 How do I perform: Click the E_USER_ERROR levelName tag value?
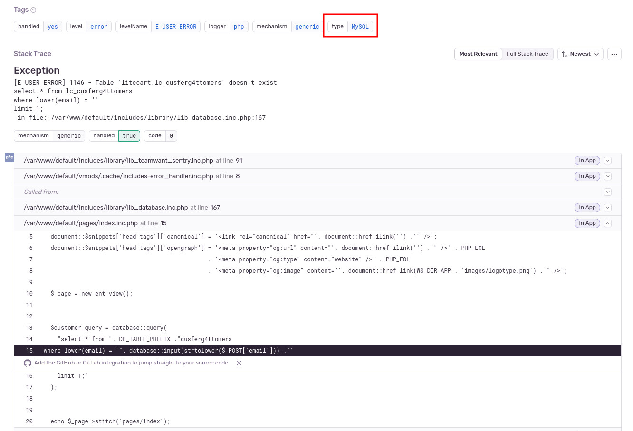[175, 27]
